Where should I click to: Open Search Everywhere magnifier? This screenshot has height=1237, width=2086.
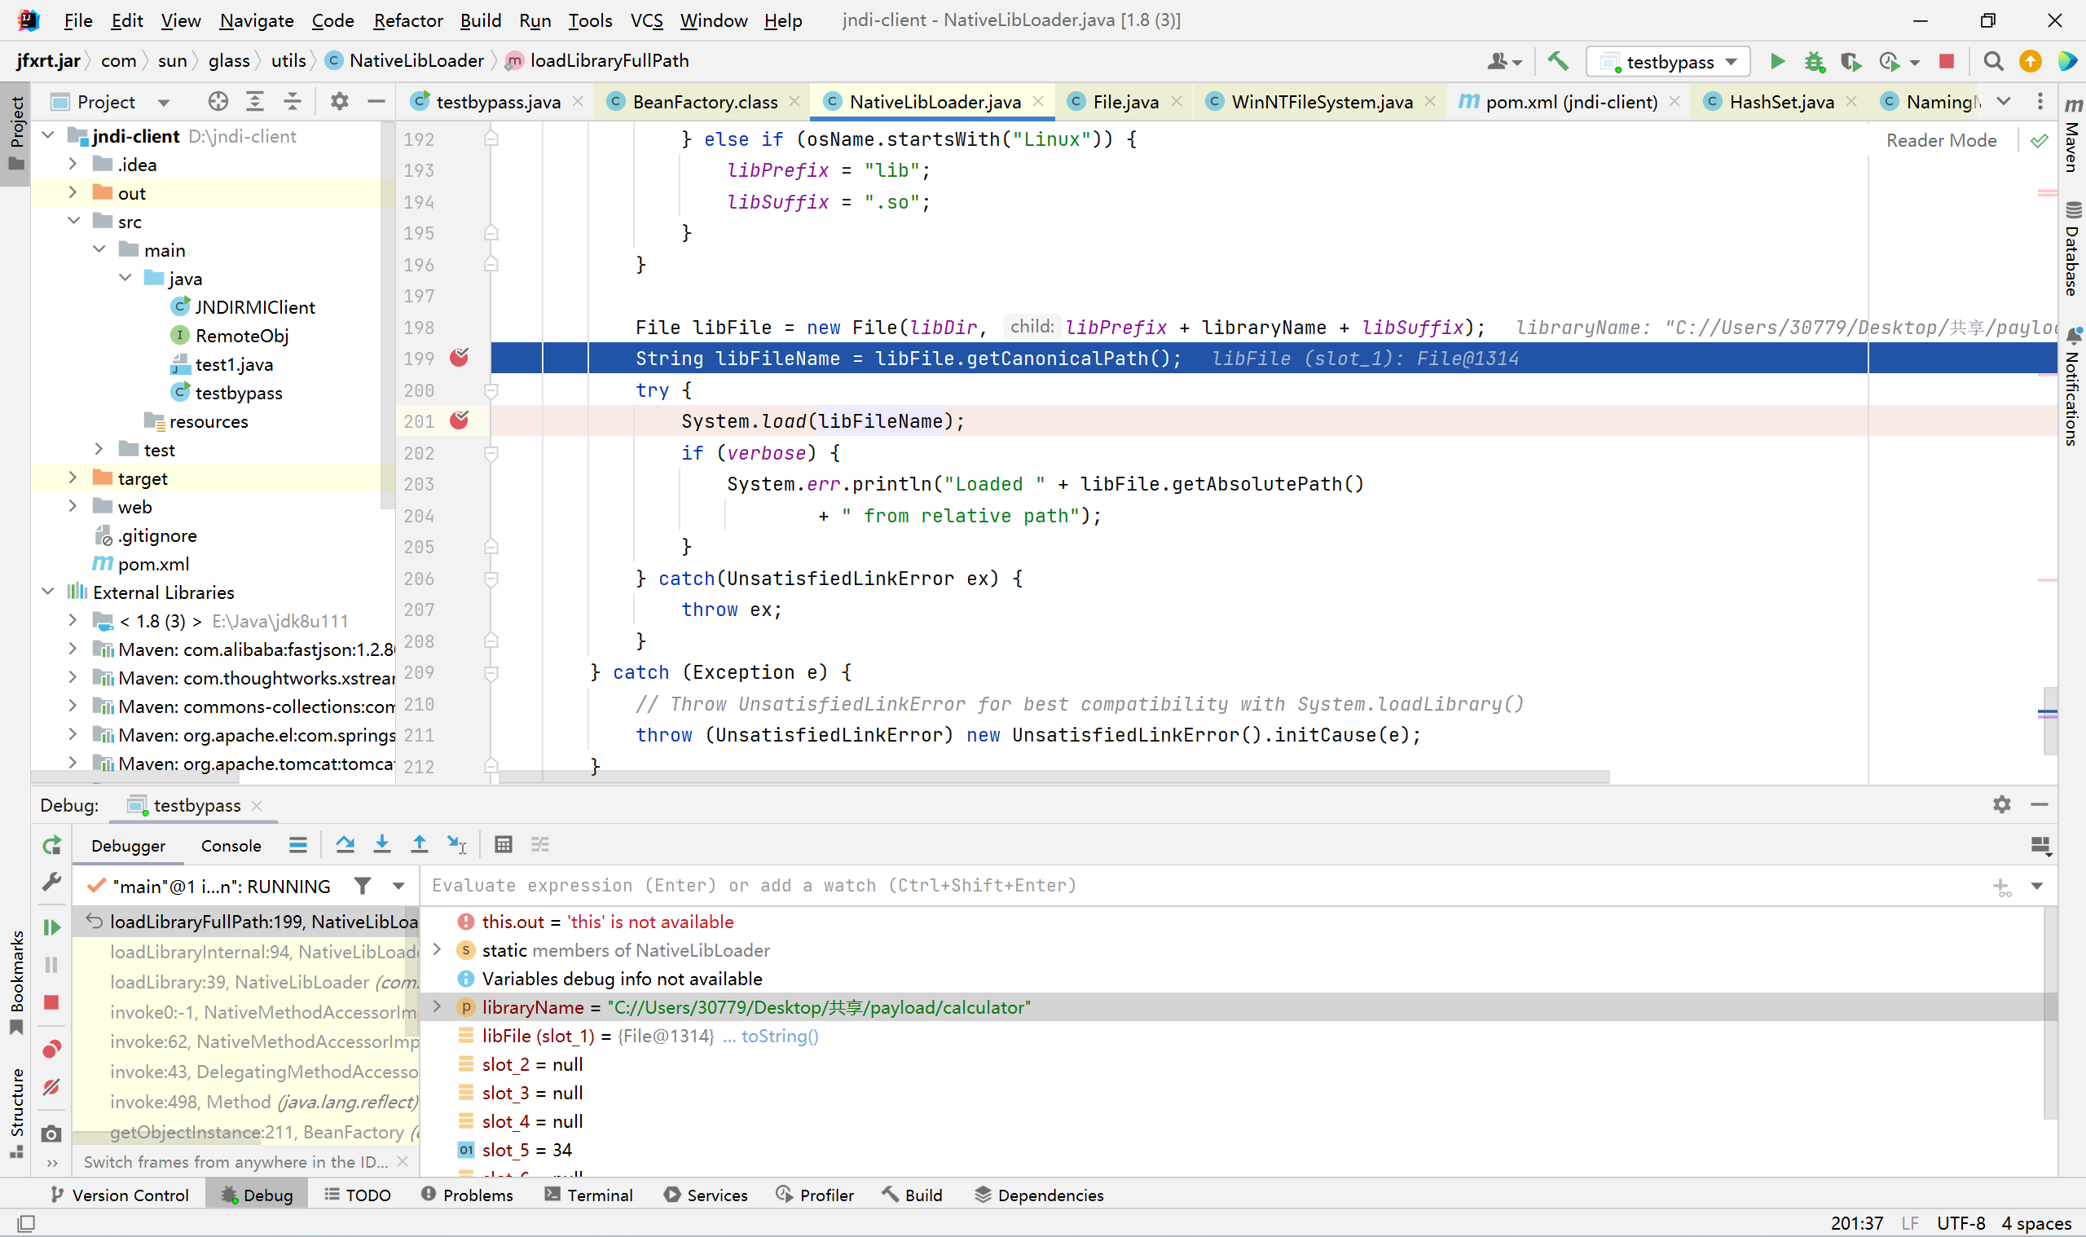click(x=1993, y=62)
